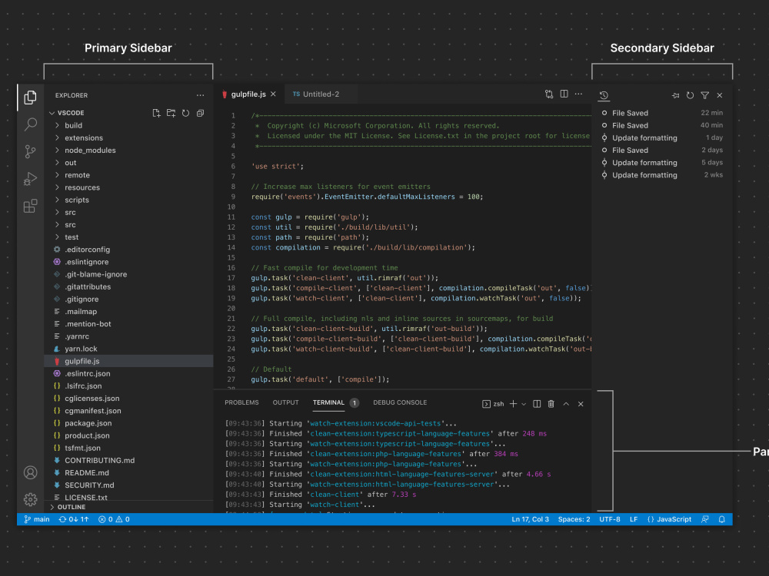Pin the timeline in secondary sidebar
The width and height of the screenshot is (769, 576).
click(x=675, y=95)
